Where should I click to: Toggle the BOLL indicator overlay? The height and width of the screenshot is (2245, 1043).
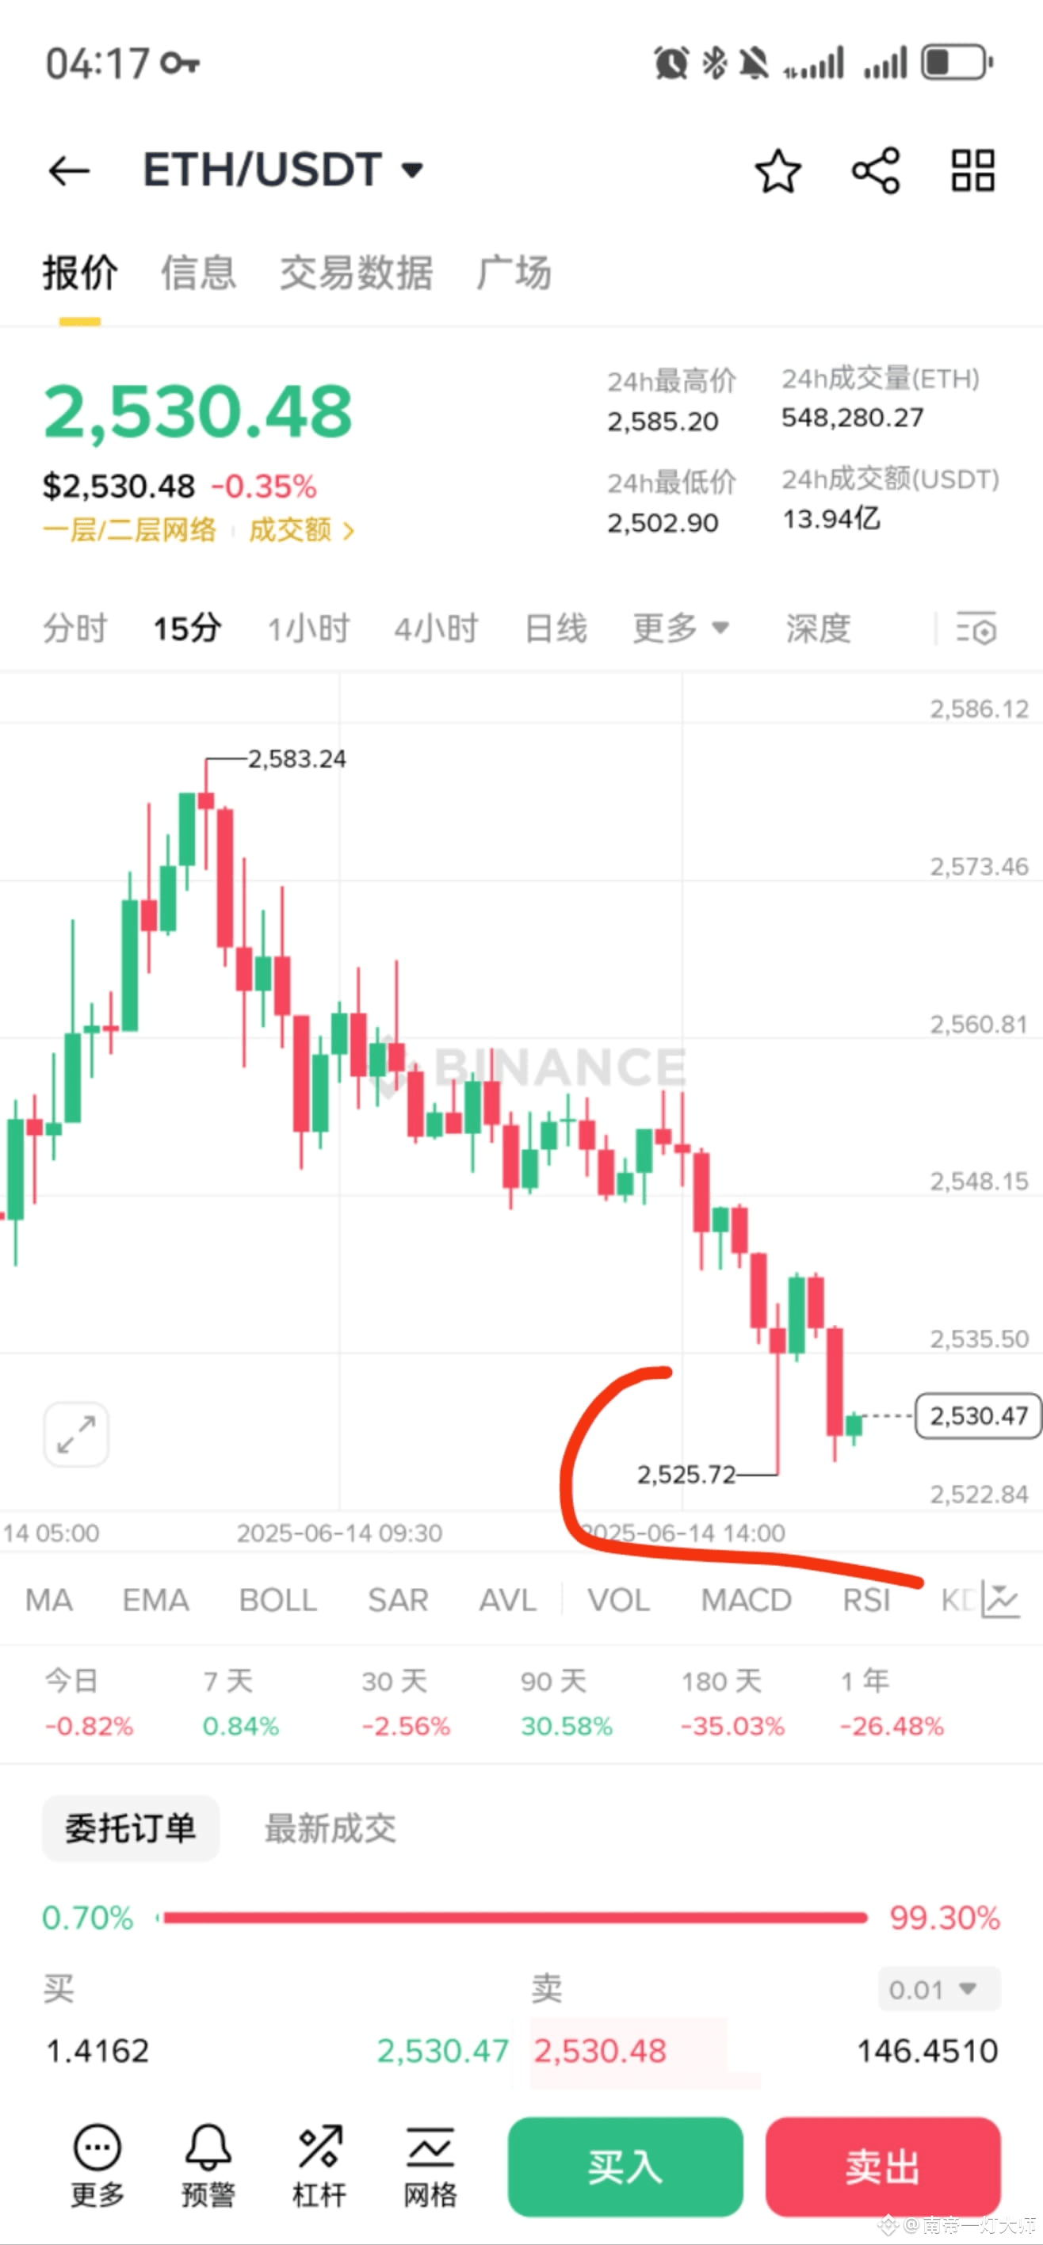[x=277, y=1600]
